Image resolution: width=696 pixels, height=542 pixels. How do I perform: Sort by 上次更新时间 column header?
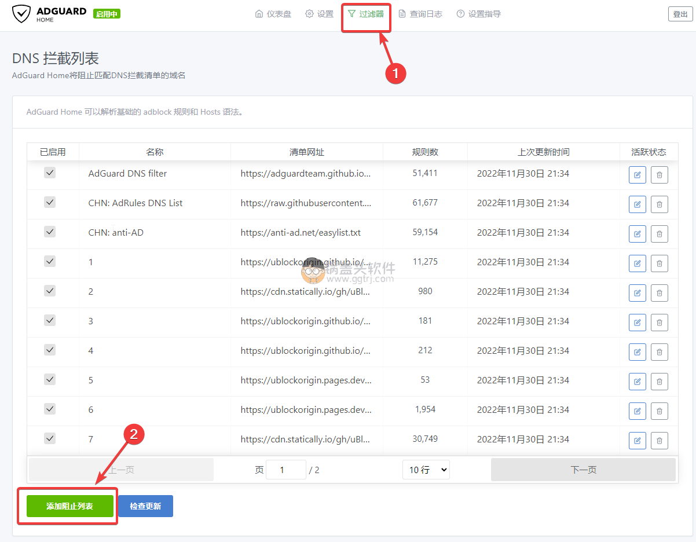click(544, 152)
